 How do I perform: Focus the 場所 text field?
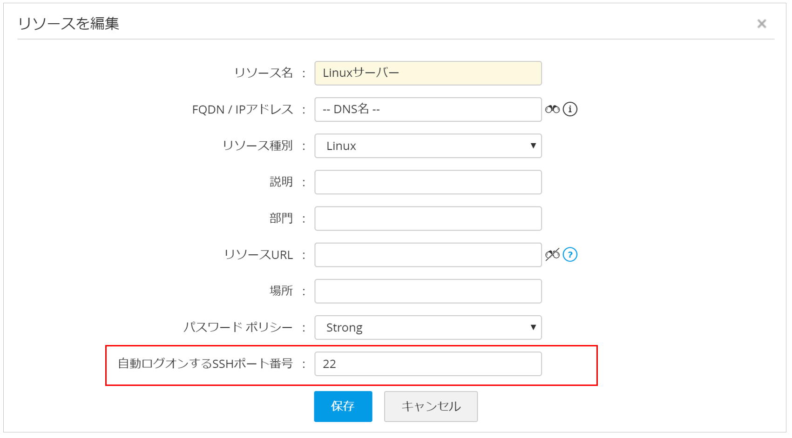pyautogui.click(x=427, y=291)
